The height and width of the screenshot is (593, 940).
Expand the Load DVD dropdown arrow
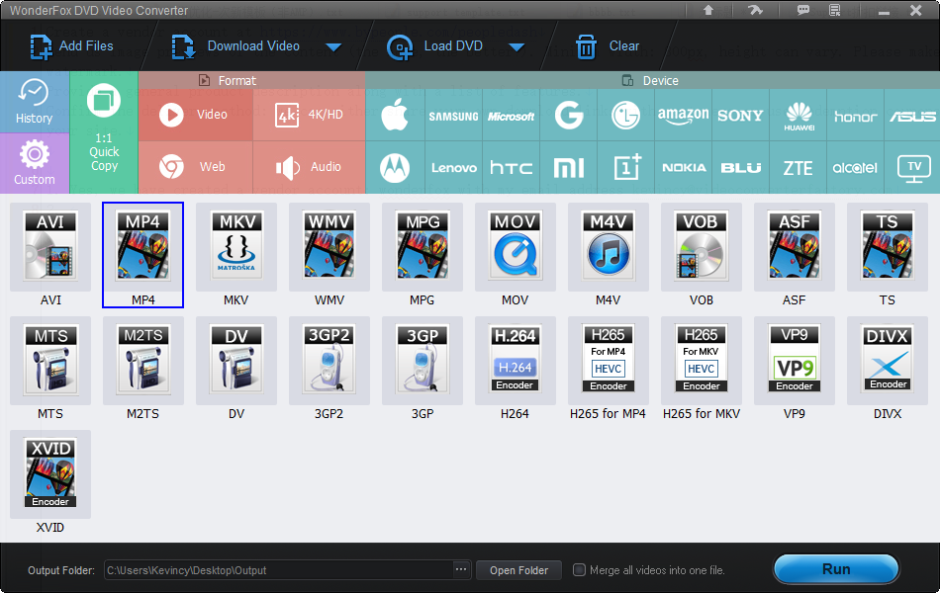[x=517, y=46]
